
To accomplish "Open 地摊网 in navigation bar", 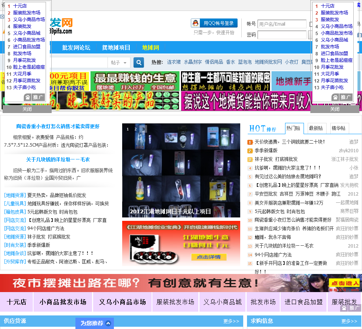I will coord(150,48).
